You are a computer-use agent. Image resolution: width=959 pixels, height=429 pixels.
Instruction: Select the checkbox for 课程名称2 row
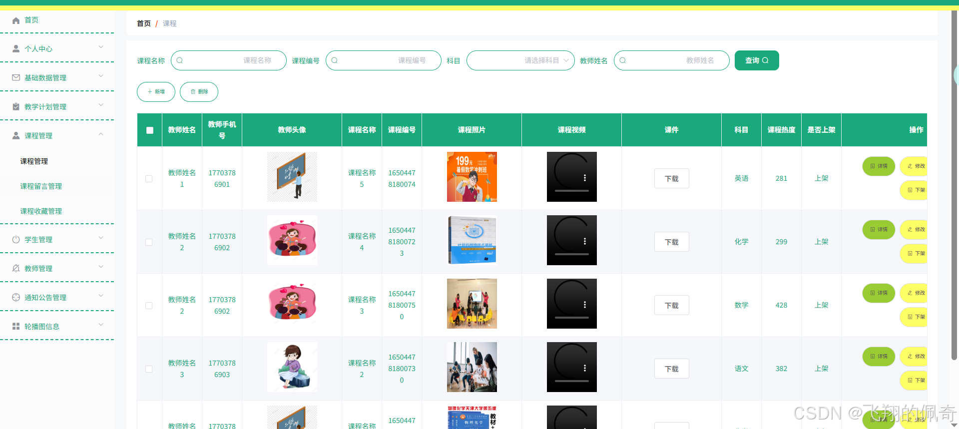pyautogui.click(x=149, y=369)
